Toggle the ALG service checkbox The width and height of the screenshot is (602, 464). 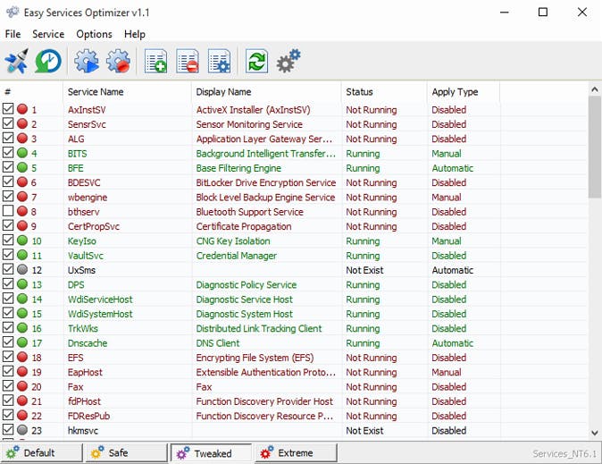tap(8, 138)
